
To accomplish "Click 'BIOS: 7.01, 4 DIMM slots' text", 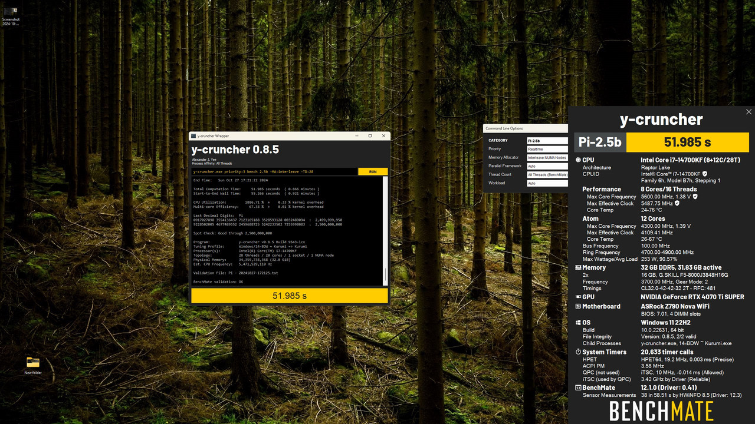I will tap(671, 314).
